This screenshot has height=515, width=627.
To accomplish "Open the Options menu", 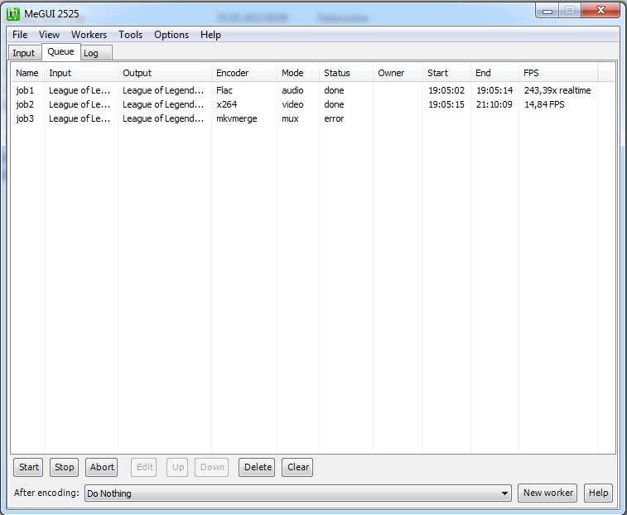I will (x=171, y=35).
